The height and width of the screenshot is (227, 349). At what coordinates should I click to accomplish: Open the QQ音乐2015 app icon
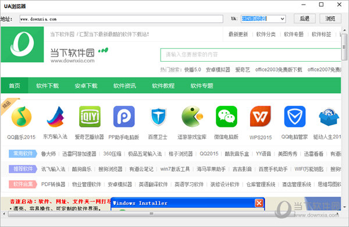22,117
